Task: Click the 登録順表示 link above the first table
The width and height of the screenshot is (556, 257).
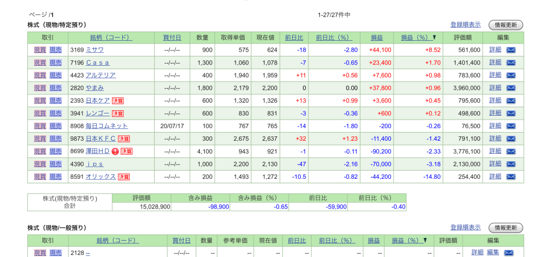Action: pyautogui.click(x=465, y=24)
